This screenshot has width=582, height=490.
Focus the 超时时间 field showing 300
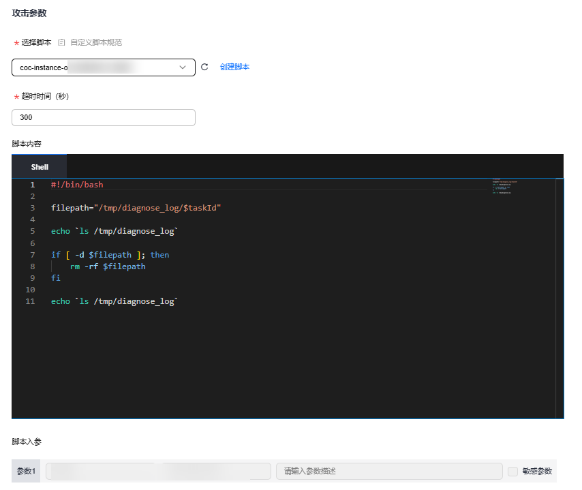[103, 117]
